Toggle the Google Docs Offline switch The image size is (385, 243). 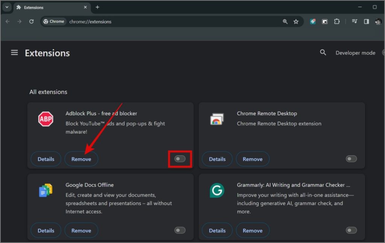pos(180,230)
